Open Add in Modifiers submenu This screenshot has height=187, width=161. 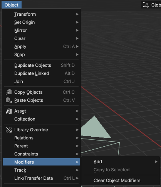[121, 162]
